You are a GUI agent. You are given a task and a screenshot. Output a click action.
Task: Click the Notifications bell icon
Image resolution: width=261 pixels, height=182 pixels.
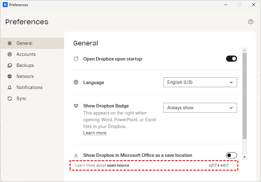click(x=10, y=87)
